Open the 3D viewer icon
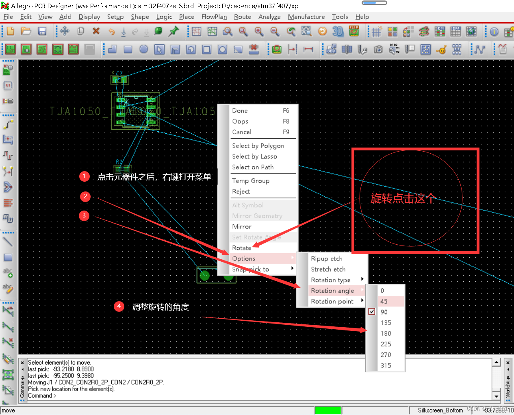Viewport: 514px width, 415px height. point(338,31)
